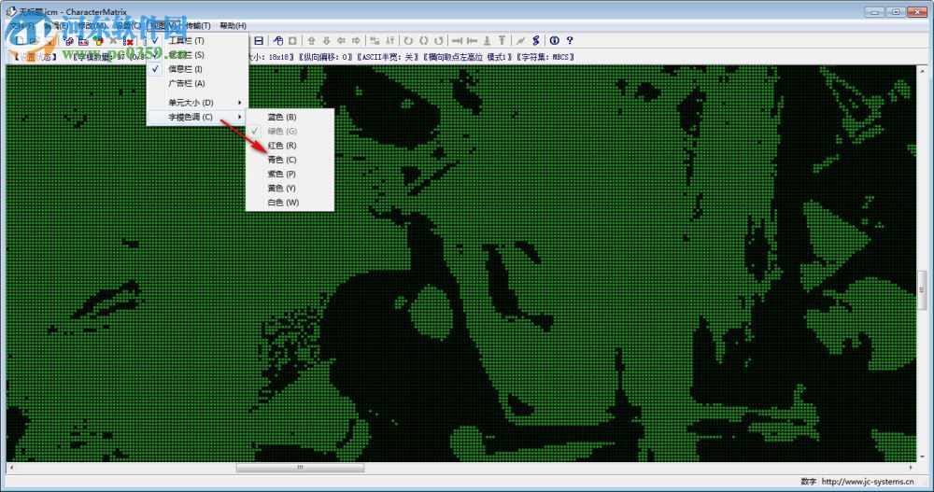Click the shift-right arrow toolbar icon

click(x=356, y=40)
